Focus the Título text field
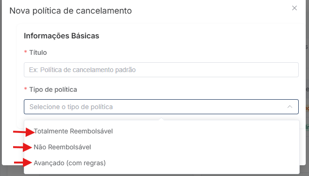 (x=161, y=70)
